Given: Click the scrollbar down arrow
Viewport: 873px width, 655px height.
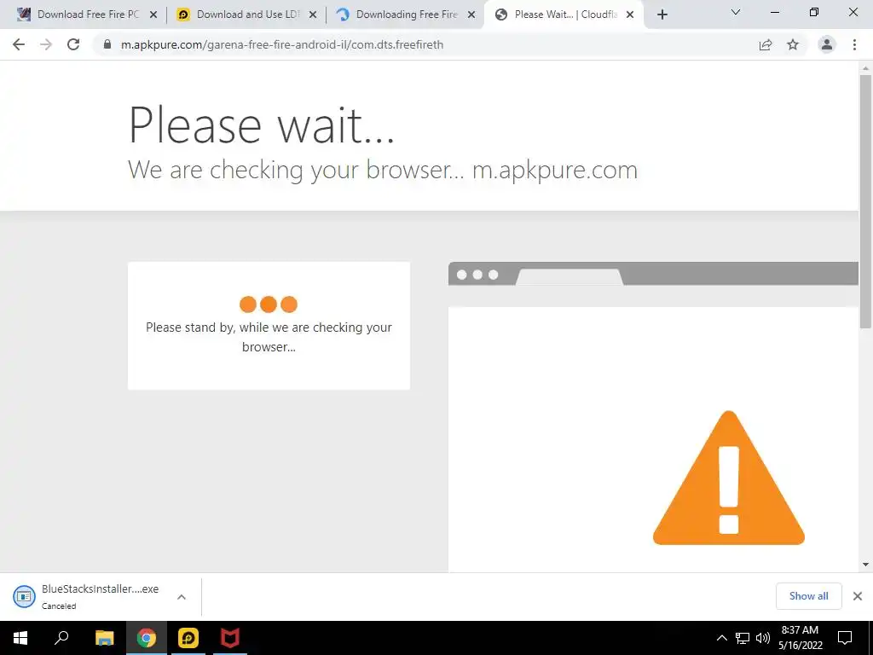Looking at the screenshot, I should [x=865, y=565].
